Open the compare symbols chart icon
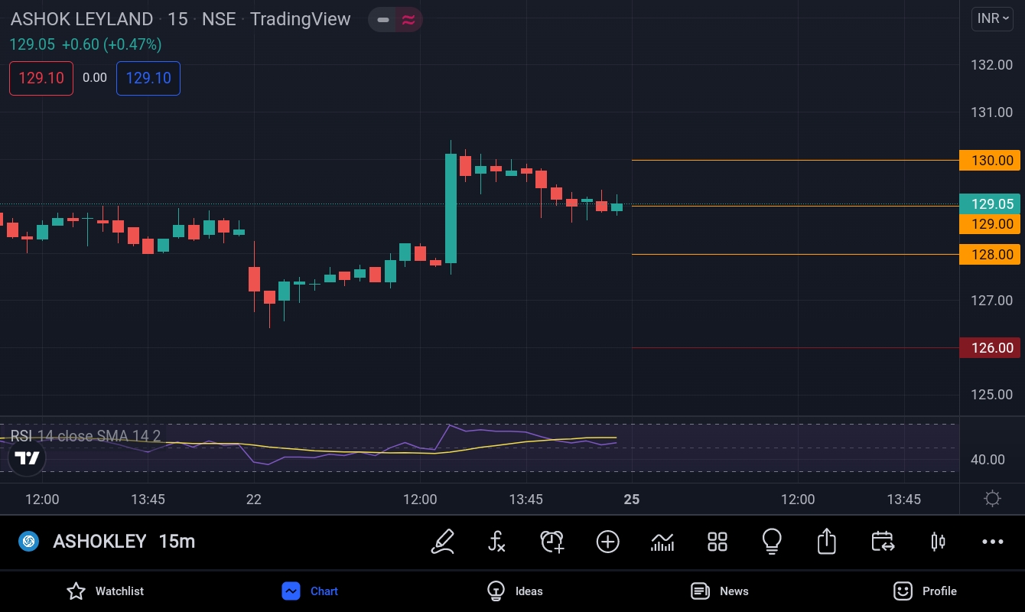The image size is (1025, 612). click(x=662, y=542)
